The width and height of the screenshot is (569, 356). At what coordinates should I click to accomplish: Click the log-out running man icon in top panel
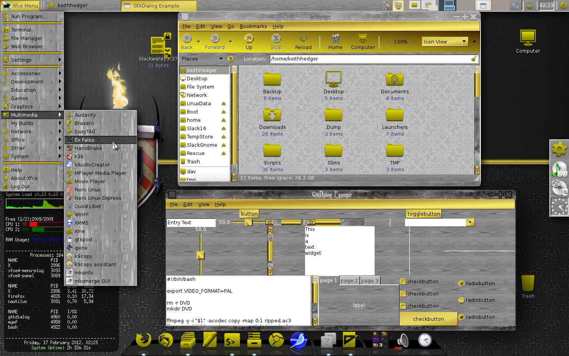563,6
